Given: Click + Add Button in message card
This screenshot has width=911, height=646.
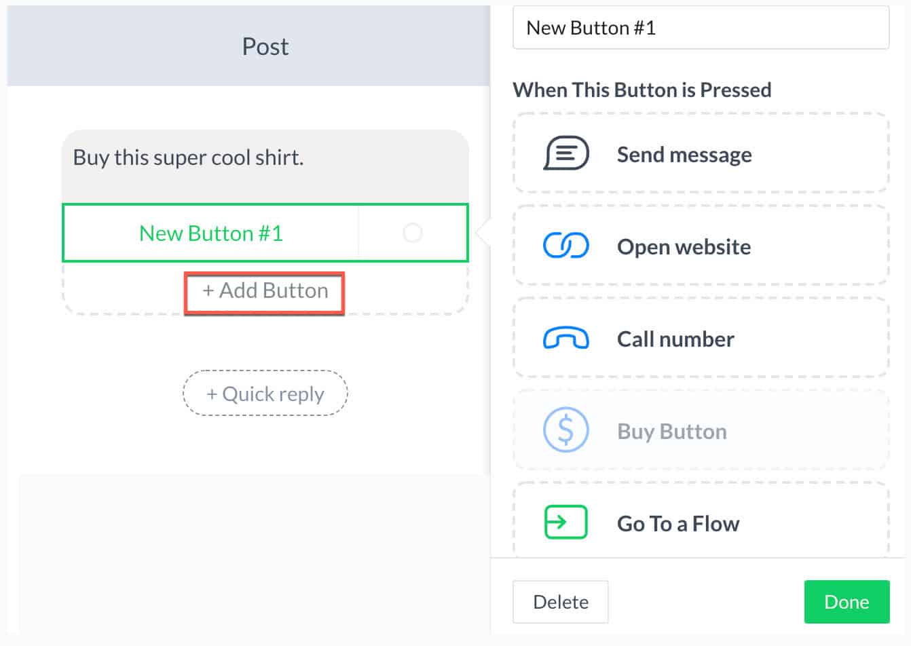Looking at the screenshot, I should point(265,291).
